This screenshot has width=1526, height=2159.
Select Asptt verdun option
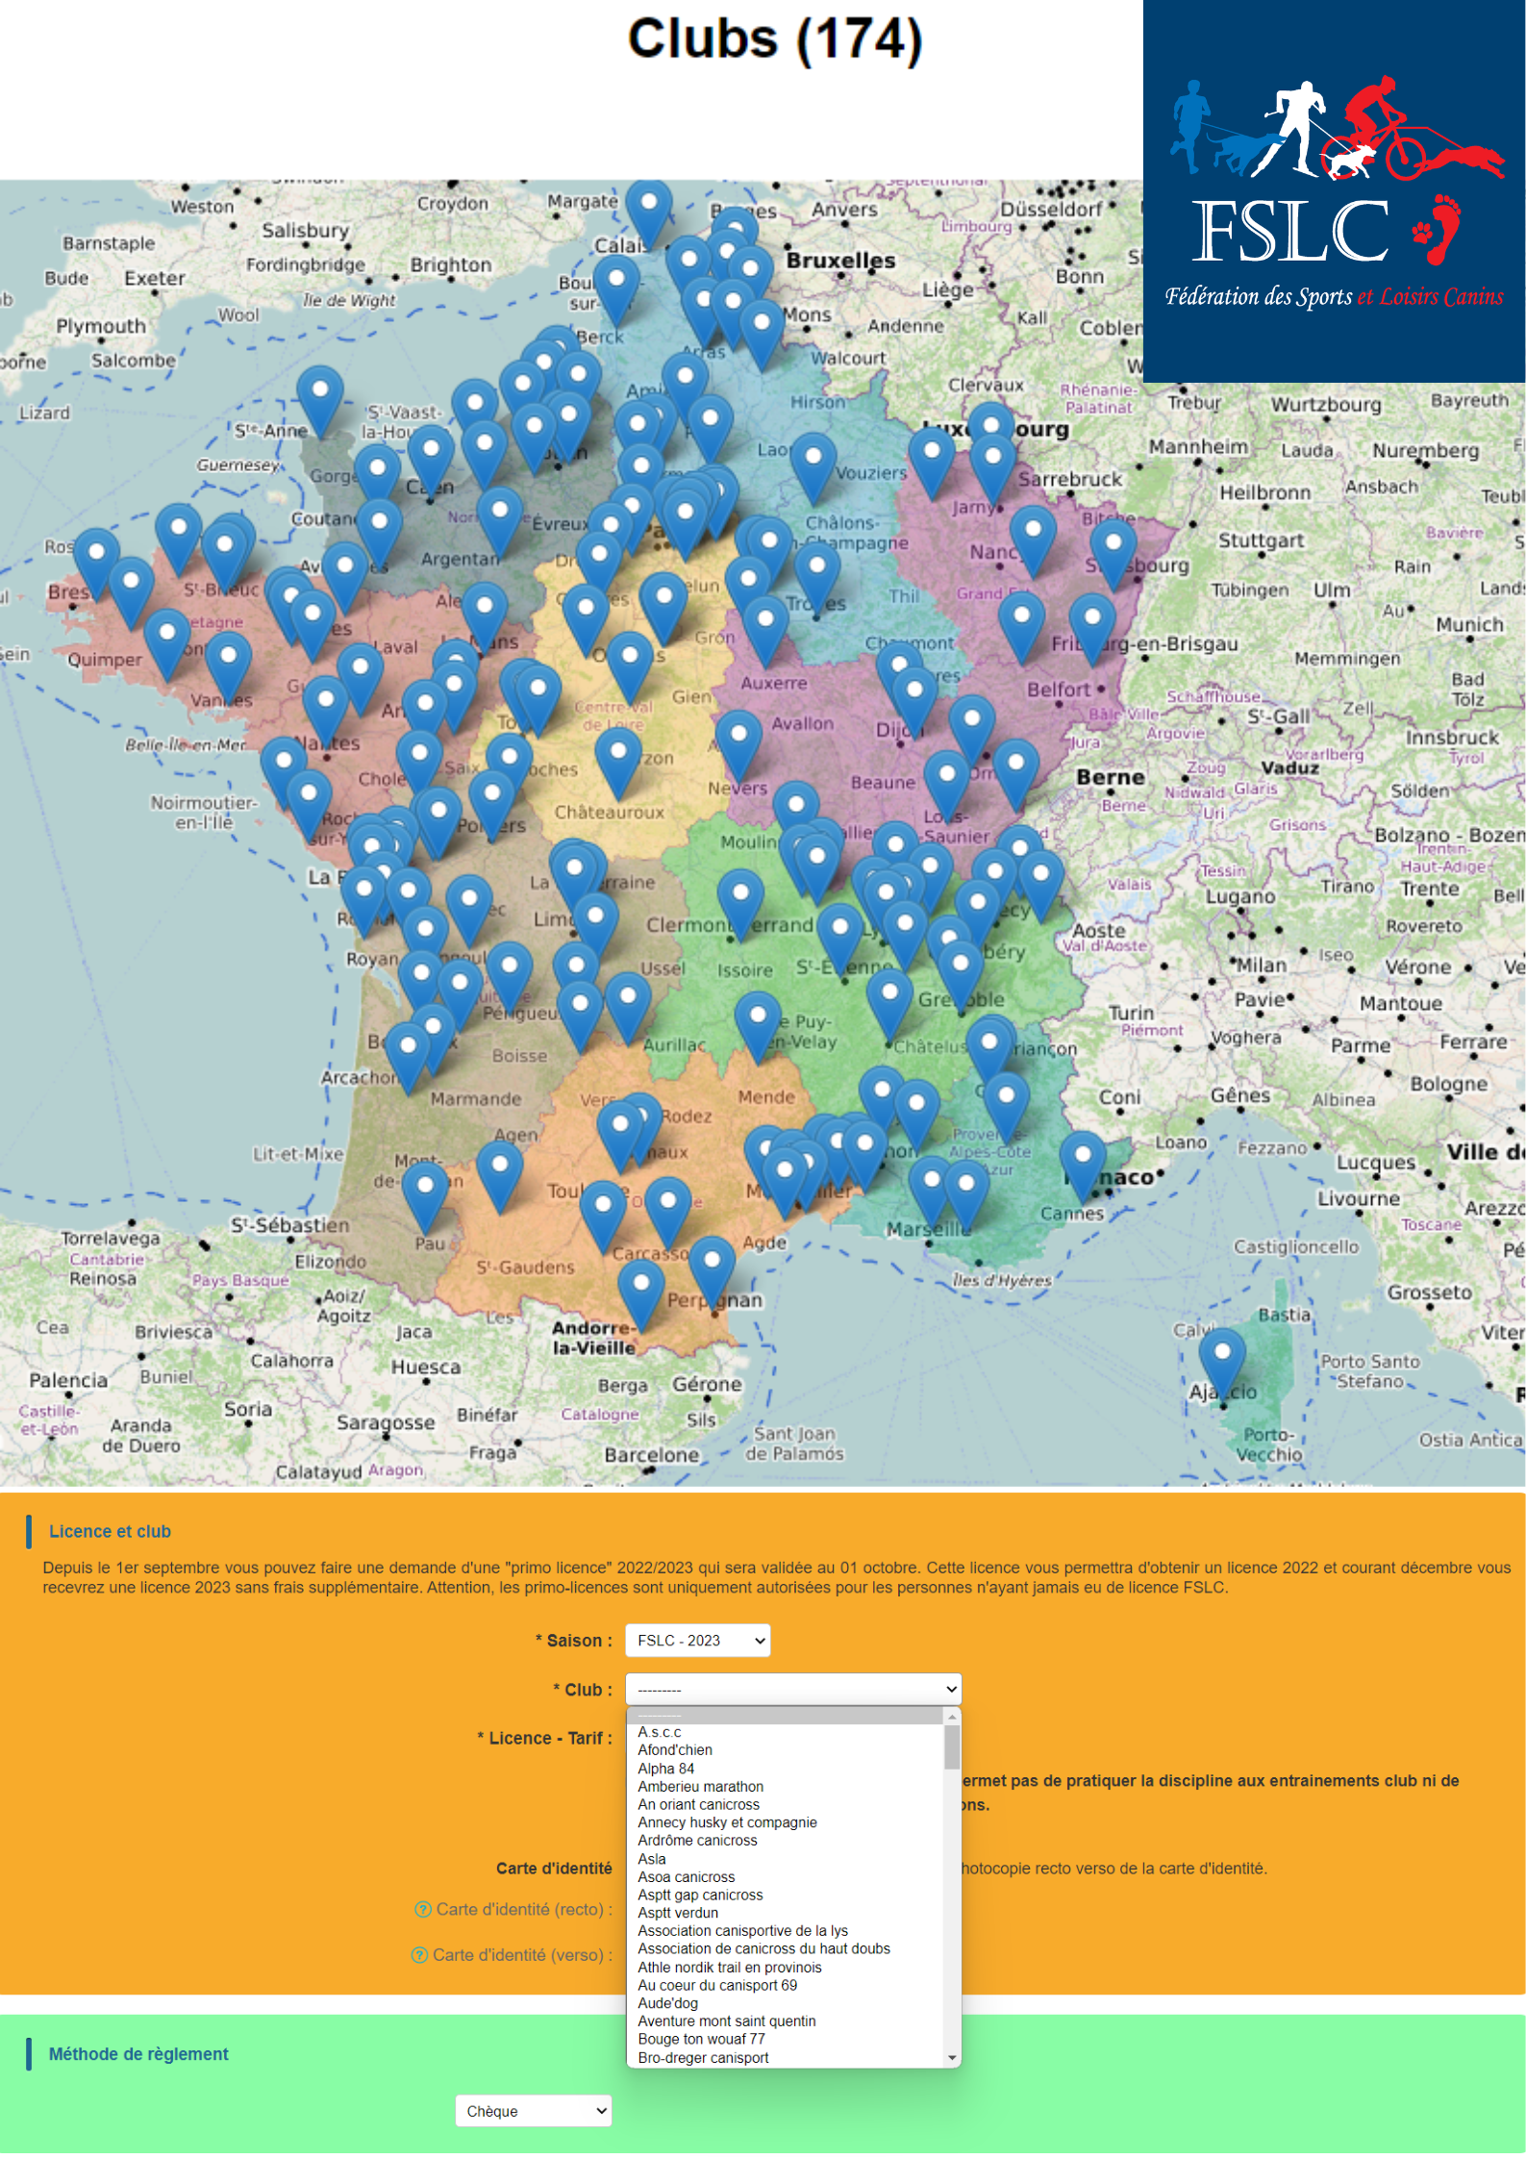786,1913
